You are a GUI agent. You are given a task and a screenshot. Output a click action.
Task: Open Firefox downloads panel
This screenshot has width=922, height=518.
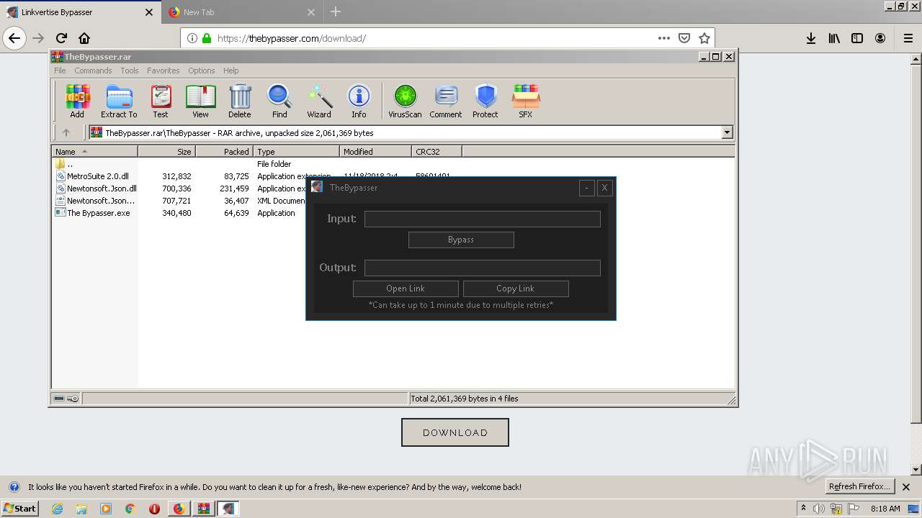tap(811, 38)
